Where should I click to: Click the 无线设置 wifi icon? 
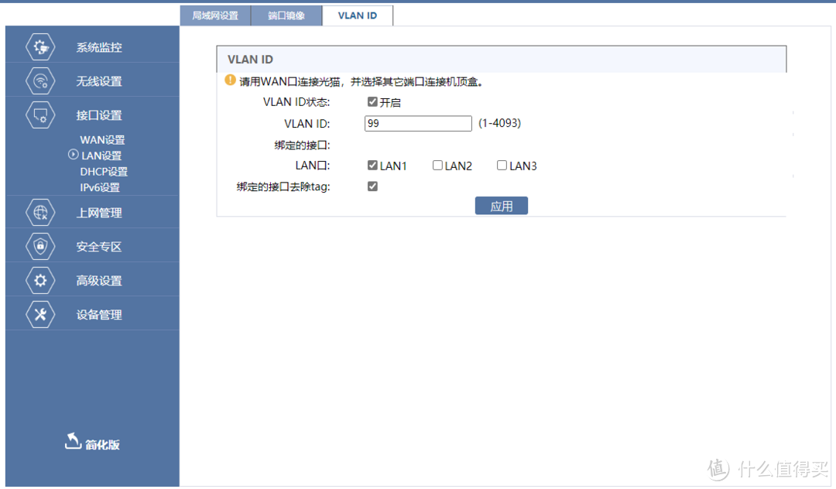(x=40, y=81)
